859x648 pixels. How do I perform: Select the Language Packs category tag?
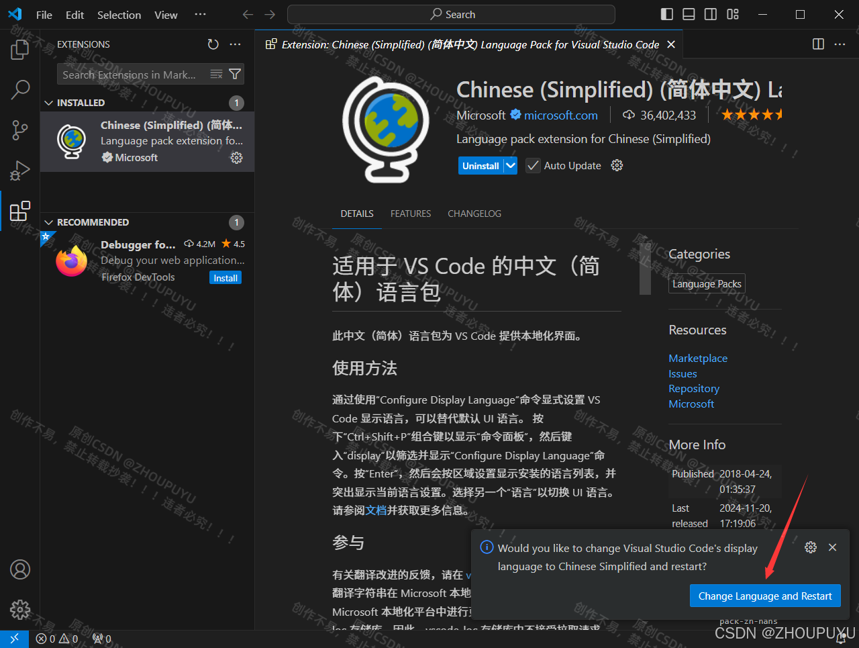pyautogui.click(x=707, y=284)
